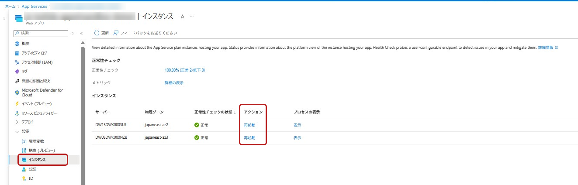Open アクティビティ ログ in the sidebar
Viewport: 578px width, 185px height.
pos(34,53)
